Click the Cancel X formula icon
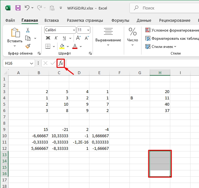This screenshot has height=188, width=199. [x=45, y=63]
